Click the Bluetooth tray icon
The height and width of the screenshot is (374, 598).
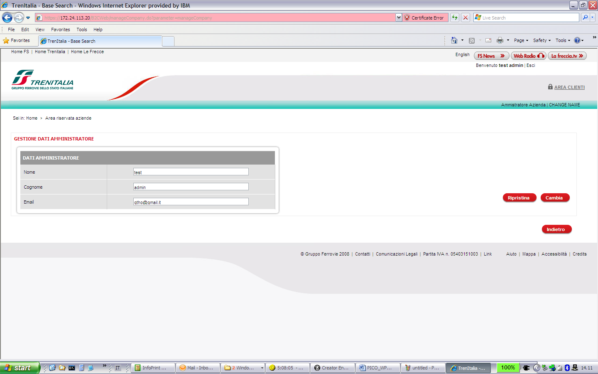coord(567,368)
